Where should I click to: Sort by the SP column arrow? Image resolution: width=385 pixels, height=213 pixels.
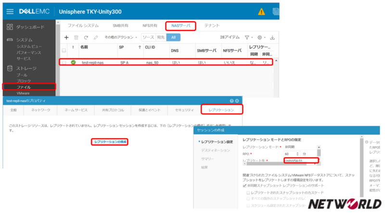pos(140,47)
